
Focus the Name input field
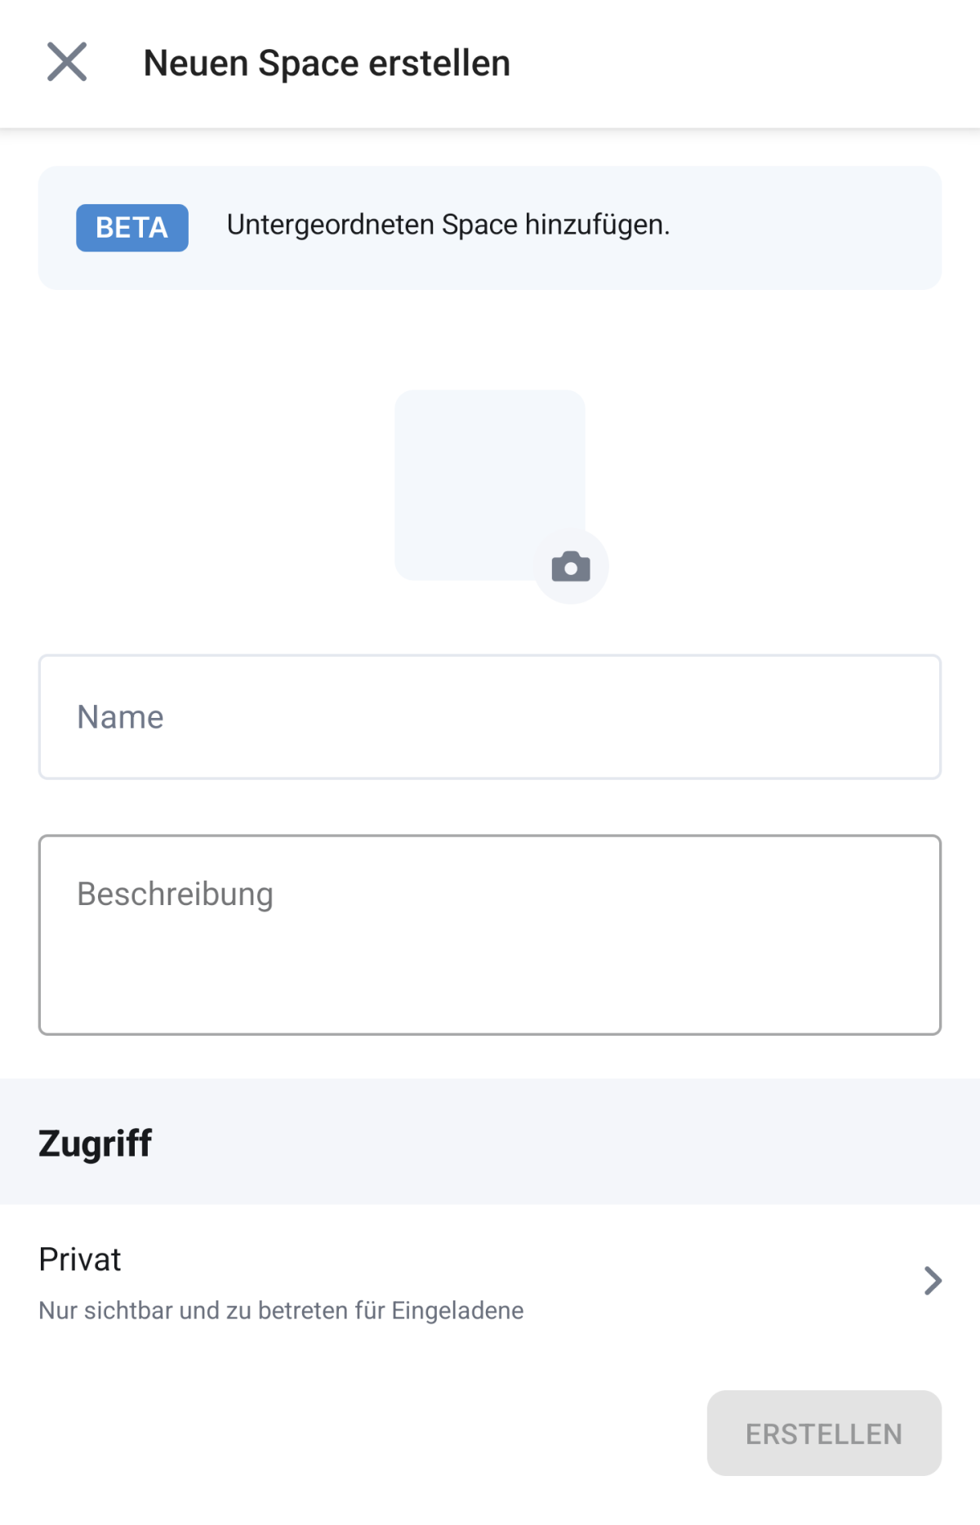click(490, 716)
